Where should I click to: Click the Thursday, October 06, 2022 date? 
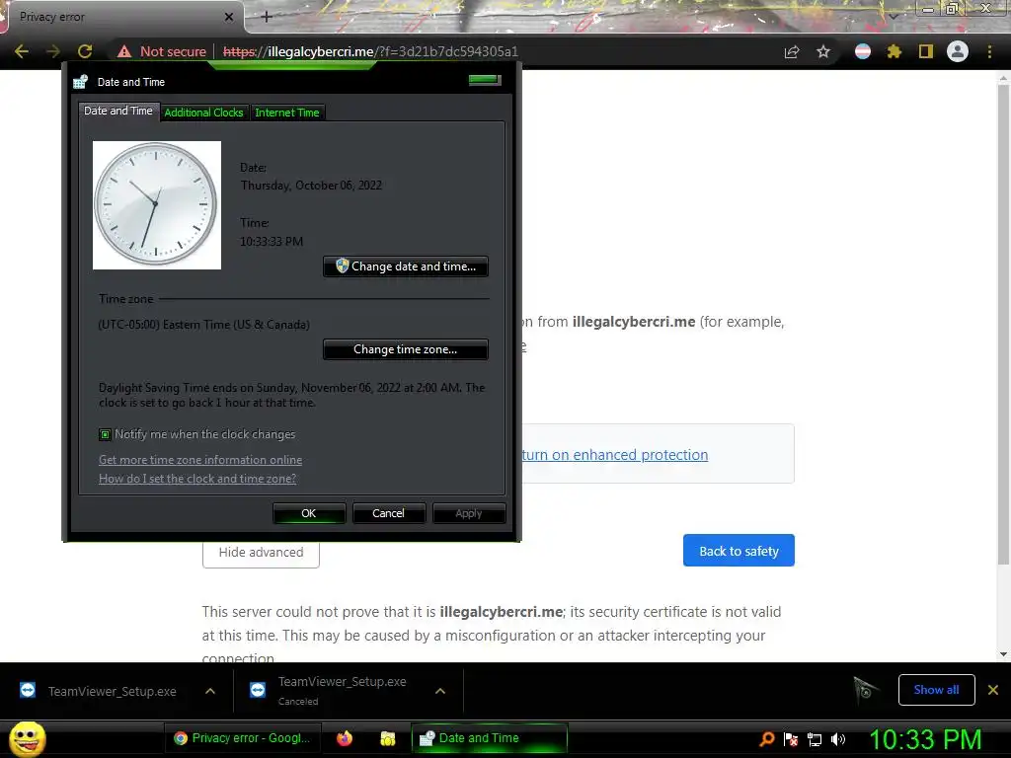click(311, 185)
